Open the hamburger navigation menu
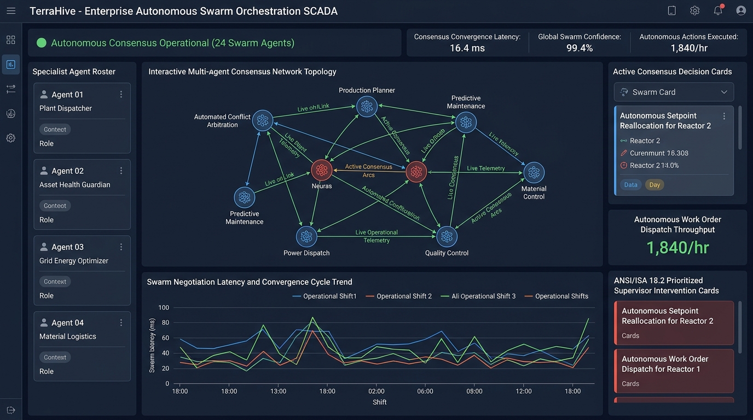 11,11
